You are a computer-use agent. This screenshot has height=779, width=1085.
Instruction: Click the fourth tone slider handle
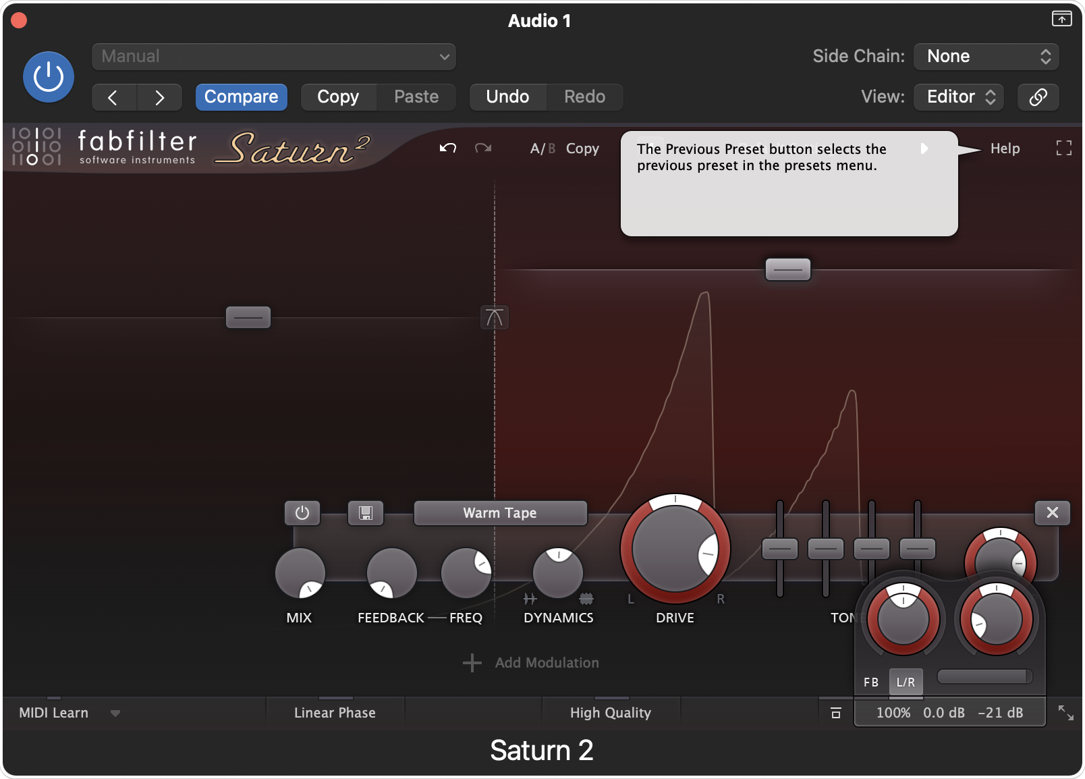click(x=918, y=549)
